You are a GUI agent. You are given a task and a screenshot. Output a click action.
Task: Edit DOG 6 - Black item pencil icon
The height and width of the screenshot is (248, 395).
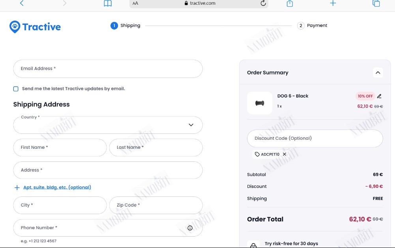pos(379,96)
